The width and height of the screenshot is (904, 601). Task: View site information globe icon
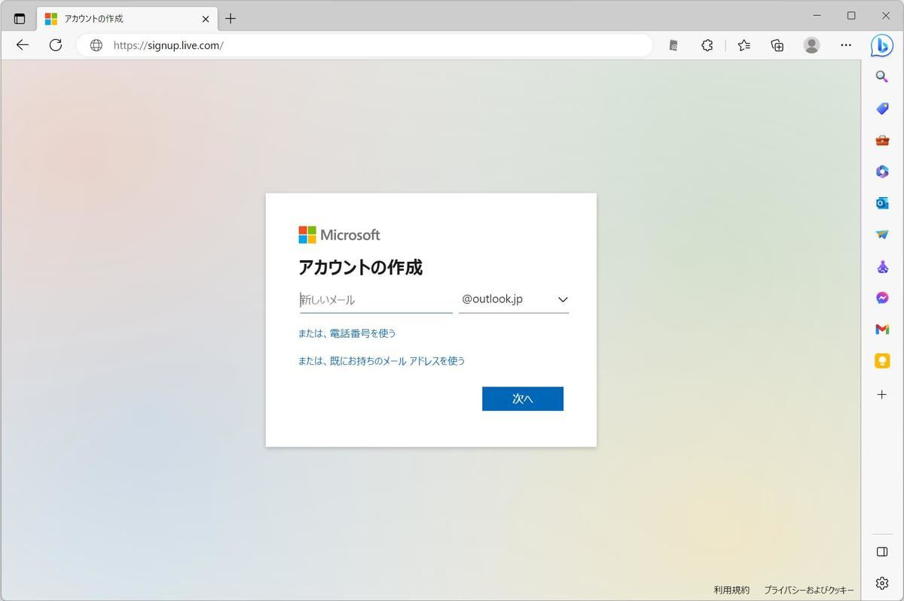96,45
